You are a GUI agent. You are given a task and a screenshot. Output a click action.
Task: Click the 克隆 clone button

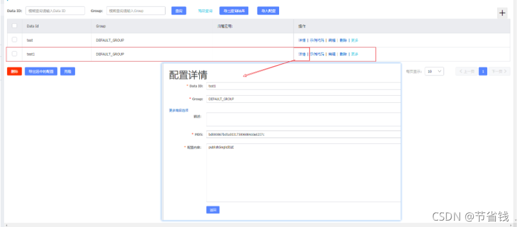coord(68,71)
